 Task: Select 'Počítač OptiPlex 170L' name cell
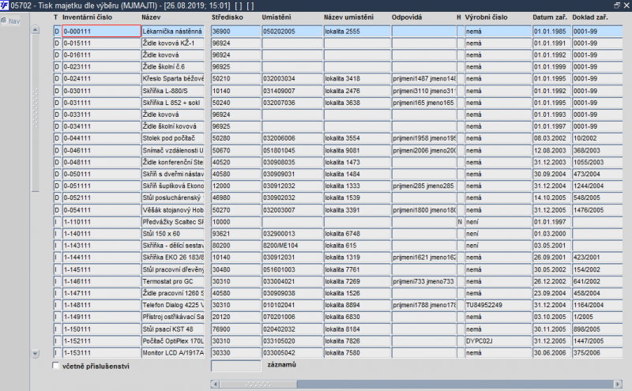click(x=173, y=340)
